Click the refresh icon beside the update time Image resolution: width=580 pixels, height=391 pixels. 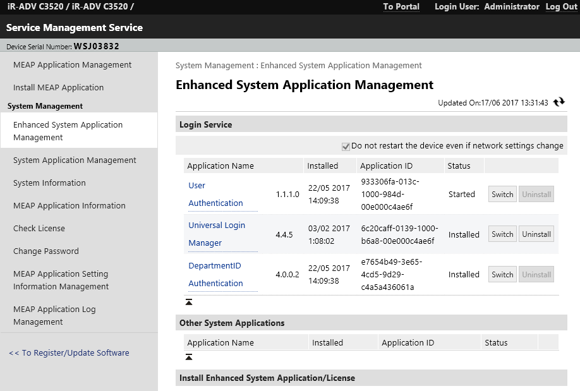pyautogui.click(x=559, y=102)
